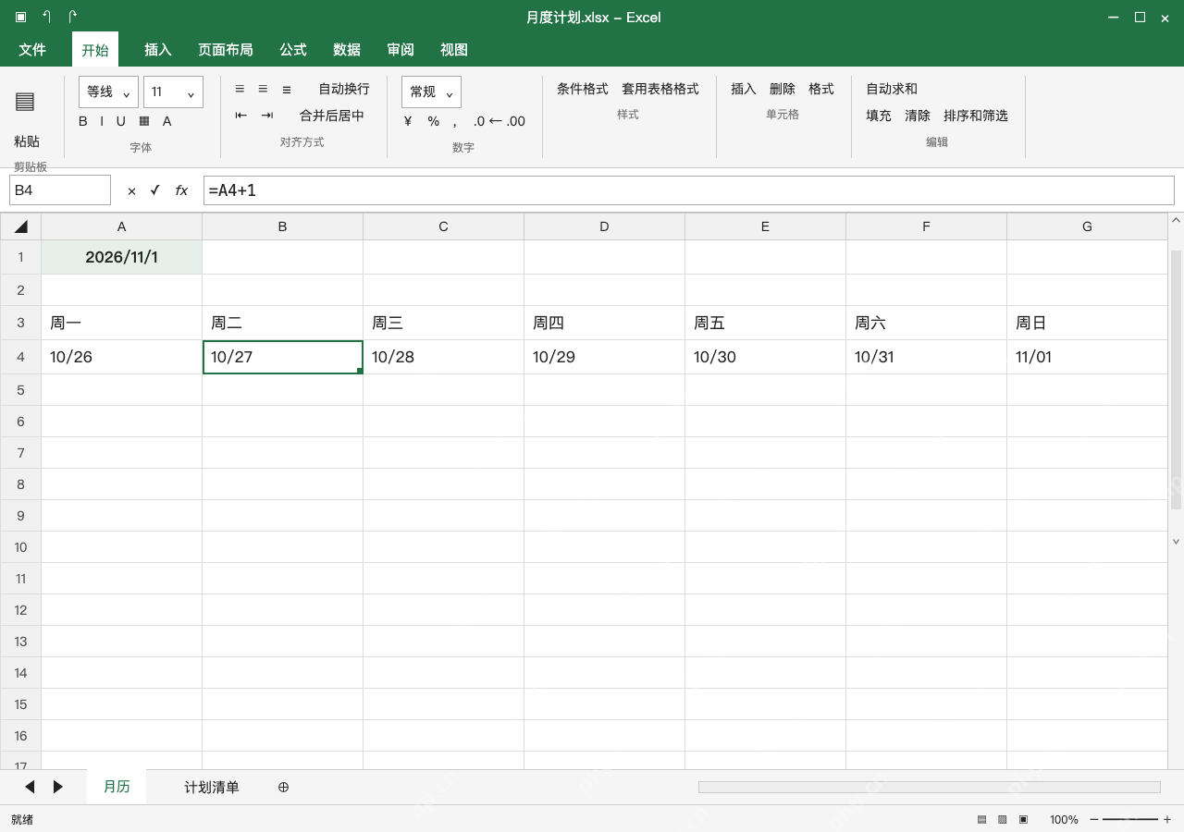
Task: Open 条件格式 conditional formatting menu
Action: [583, 89]
